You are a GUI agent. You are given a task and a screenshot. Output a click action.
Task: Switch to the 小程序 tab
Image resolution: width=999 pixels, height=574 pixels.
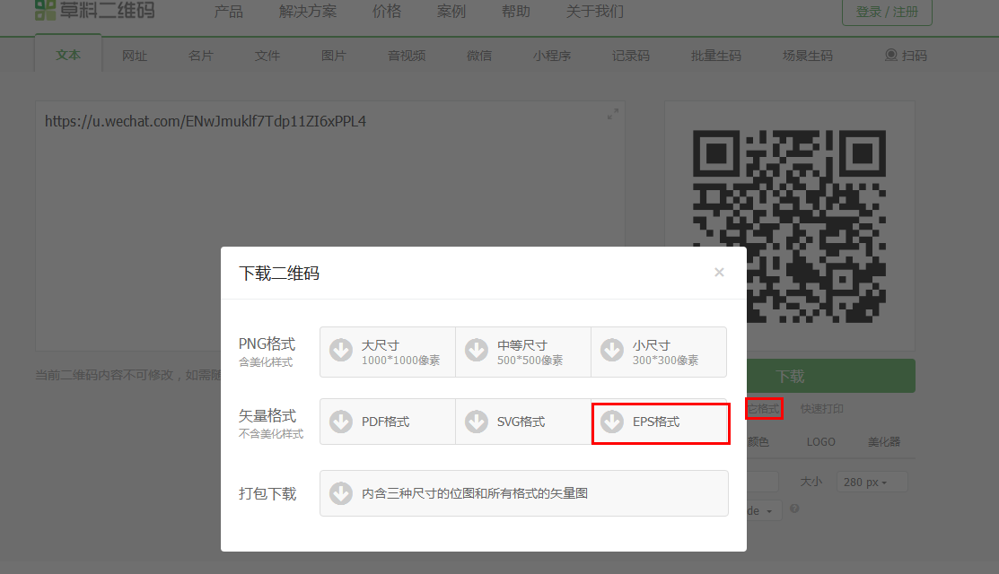tap(552, 56)
